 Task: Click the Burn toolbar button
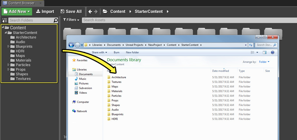[x=116, y=52]
